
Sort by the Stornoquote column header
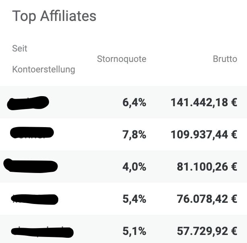(121, 59)
